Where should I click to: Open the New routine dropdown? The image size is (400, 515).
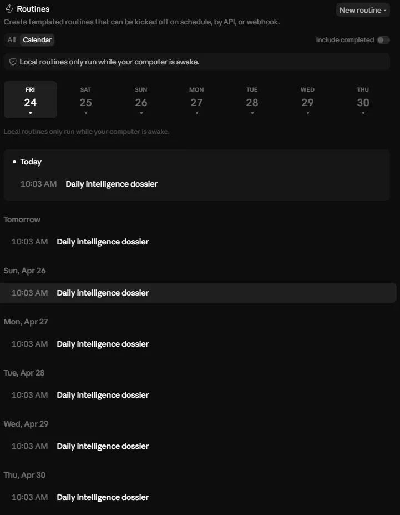point(363,10)
